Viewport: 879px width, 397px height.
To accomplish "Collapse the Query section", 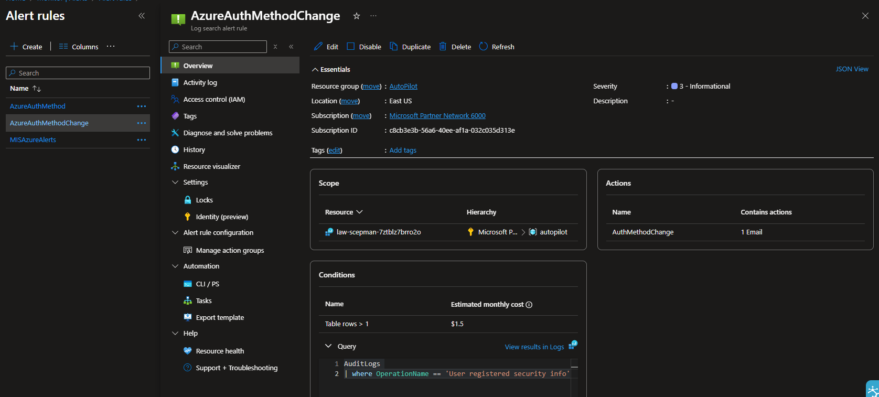I will click(x=328, y=346).
